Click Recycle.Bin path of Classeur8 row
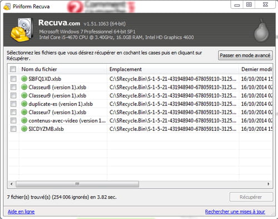 point(173,87)
